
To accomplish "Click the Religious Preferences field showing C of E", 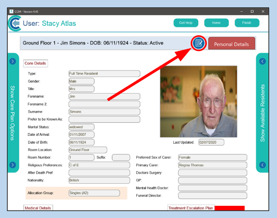I will [99, 165].
